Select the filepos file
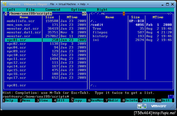The height and width of the screenshot is (116, 177). (131, 33)
